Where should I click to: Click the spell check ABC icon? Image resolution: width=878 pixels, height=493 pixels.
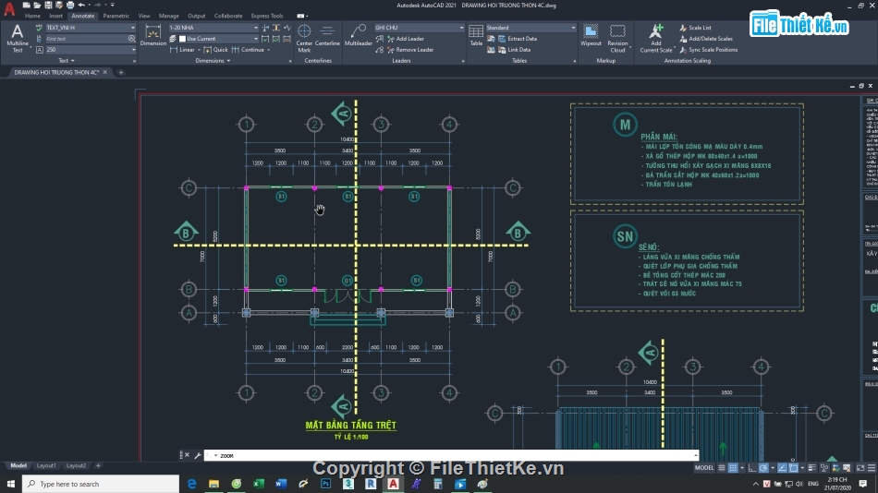[x=39, y=28]
